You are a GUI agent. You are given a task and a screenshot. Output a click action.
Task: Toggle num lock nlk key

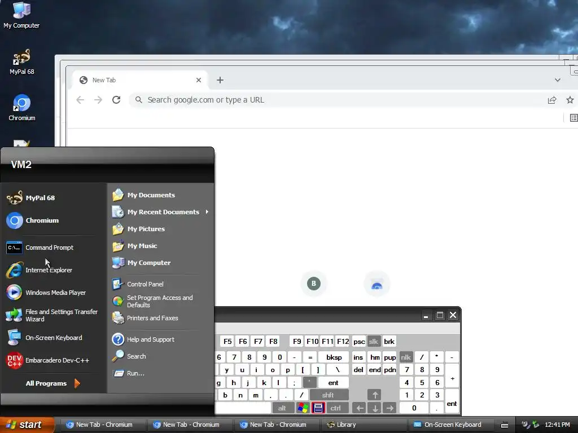point(406,357)
